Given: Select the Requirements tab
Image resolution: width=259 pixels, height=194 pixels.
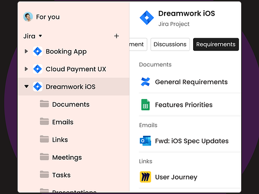Looking at the screenshot, I should [x=216, y=44].
